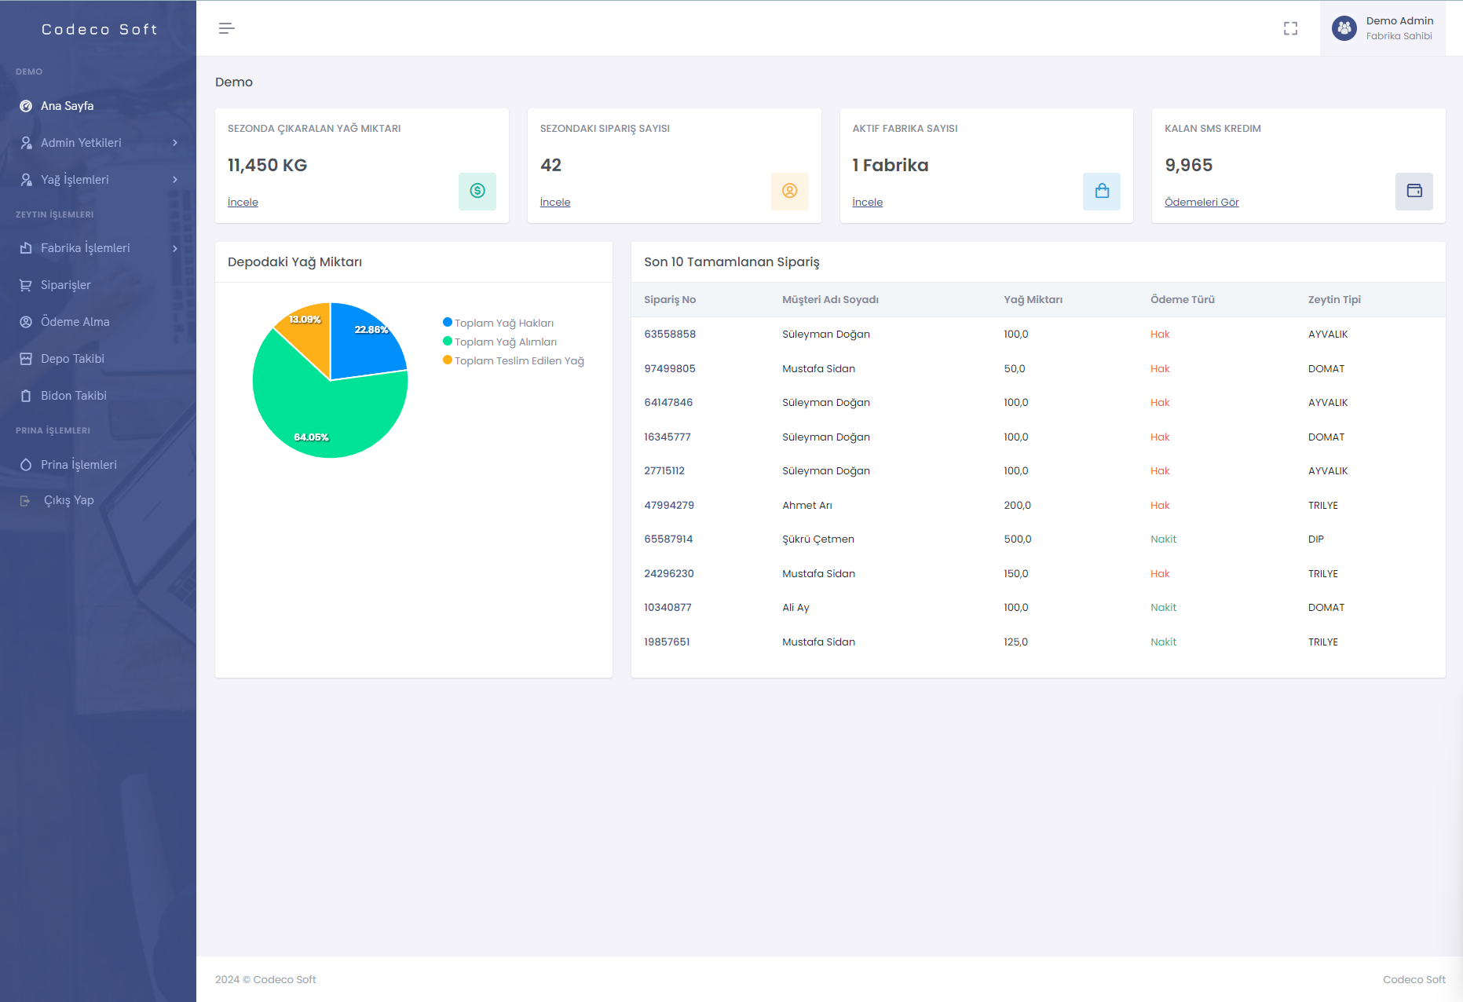Click the green dollar icon in oil card
1463x1002 pixels.
coord(477,191)
